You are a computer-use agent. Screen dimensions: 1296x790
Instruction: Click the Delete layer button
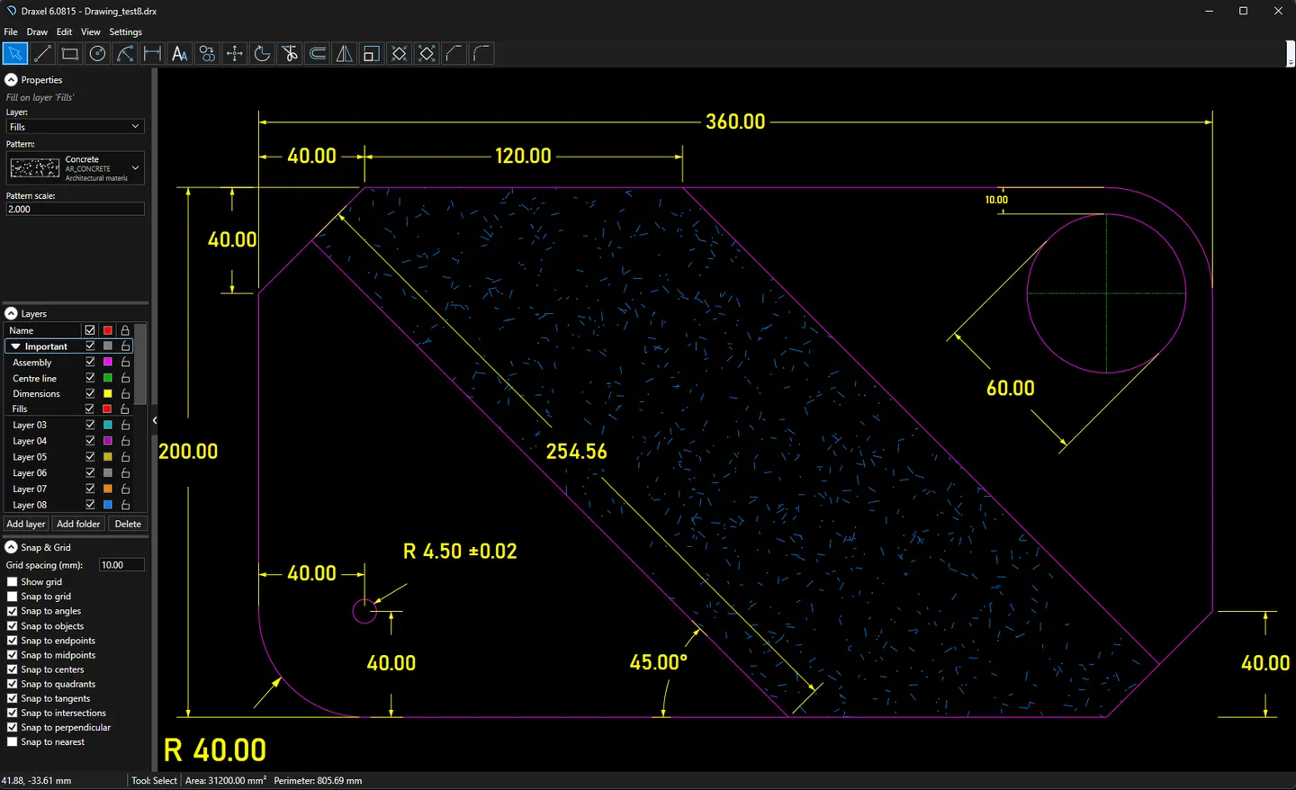(x=128, y=524)
